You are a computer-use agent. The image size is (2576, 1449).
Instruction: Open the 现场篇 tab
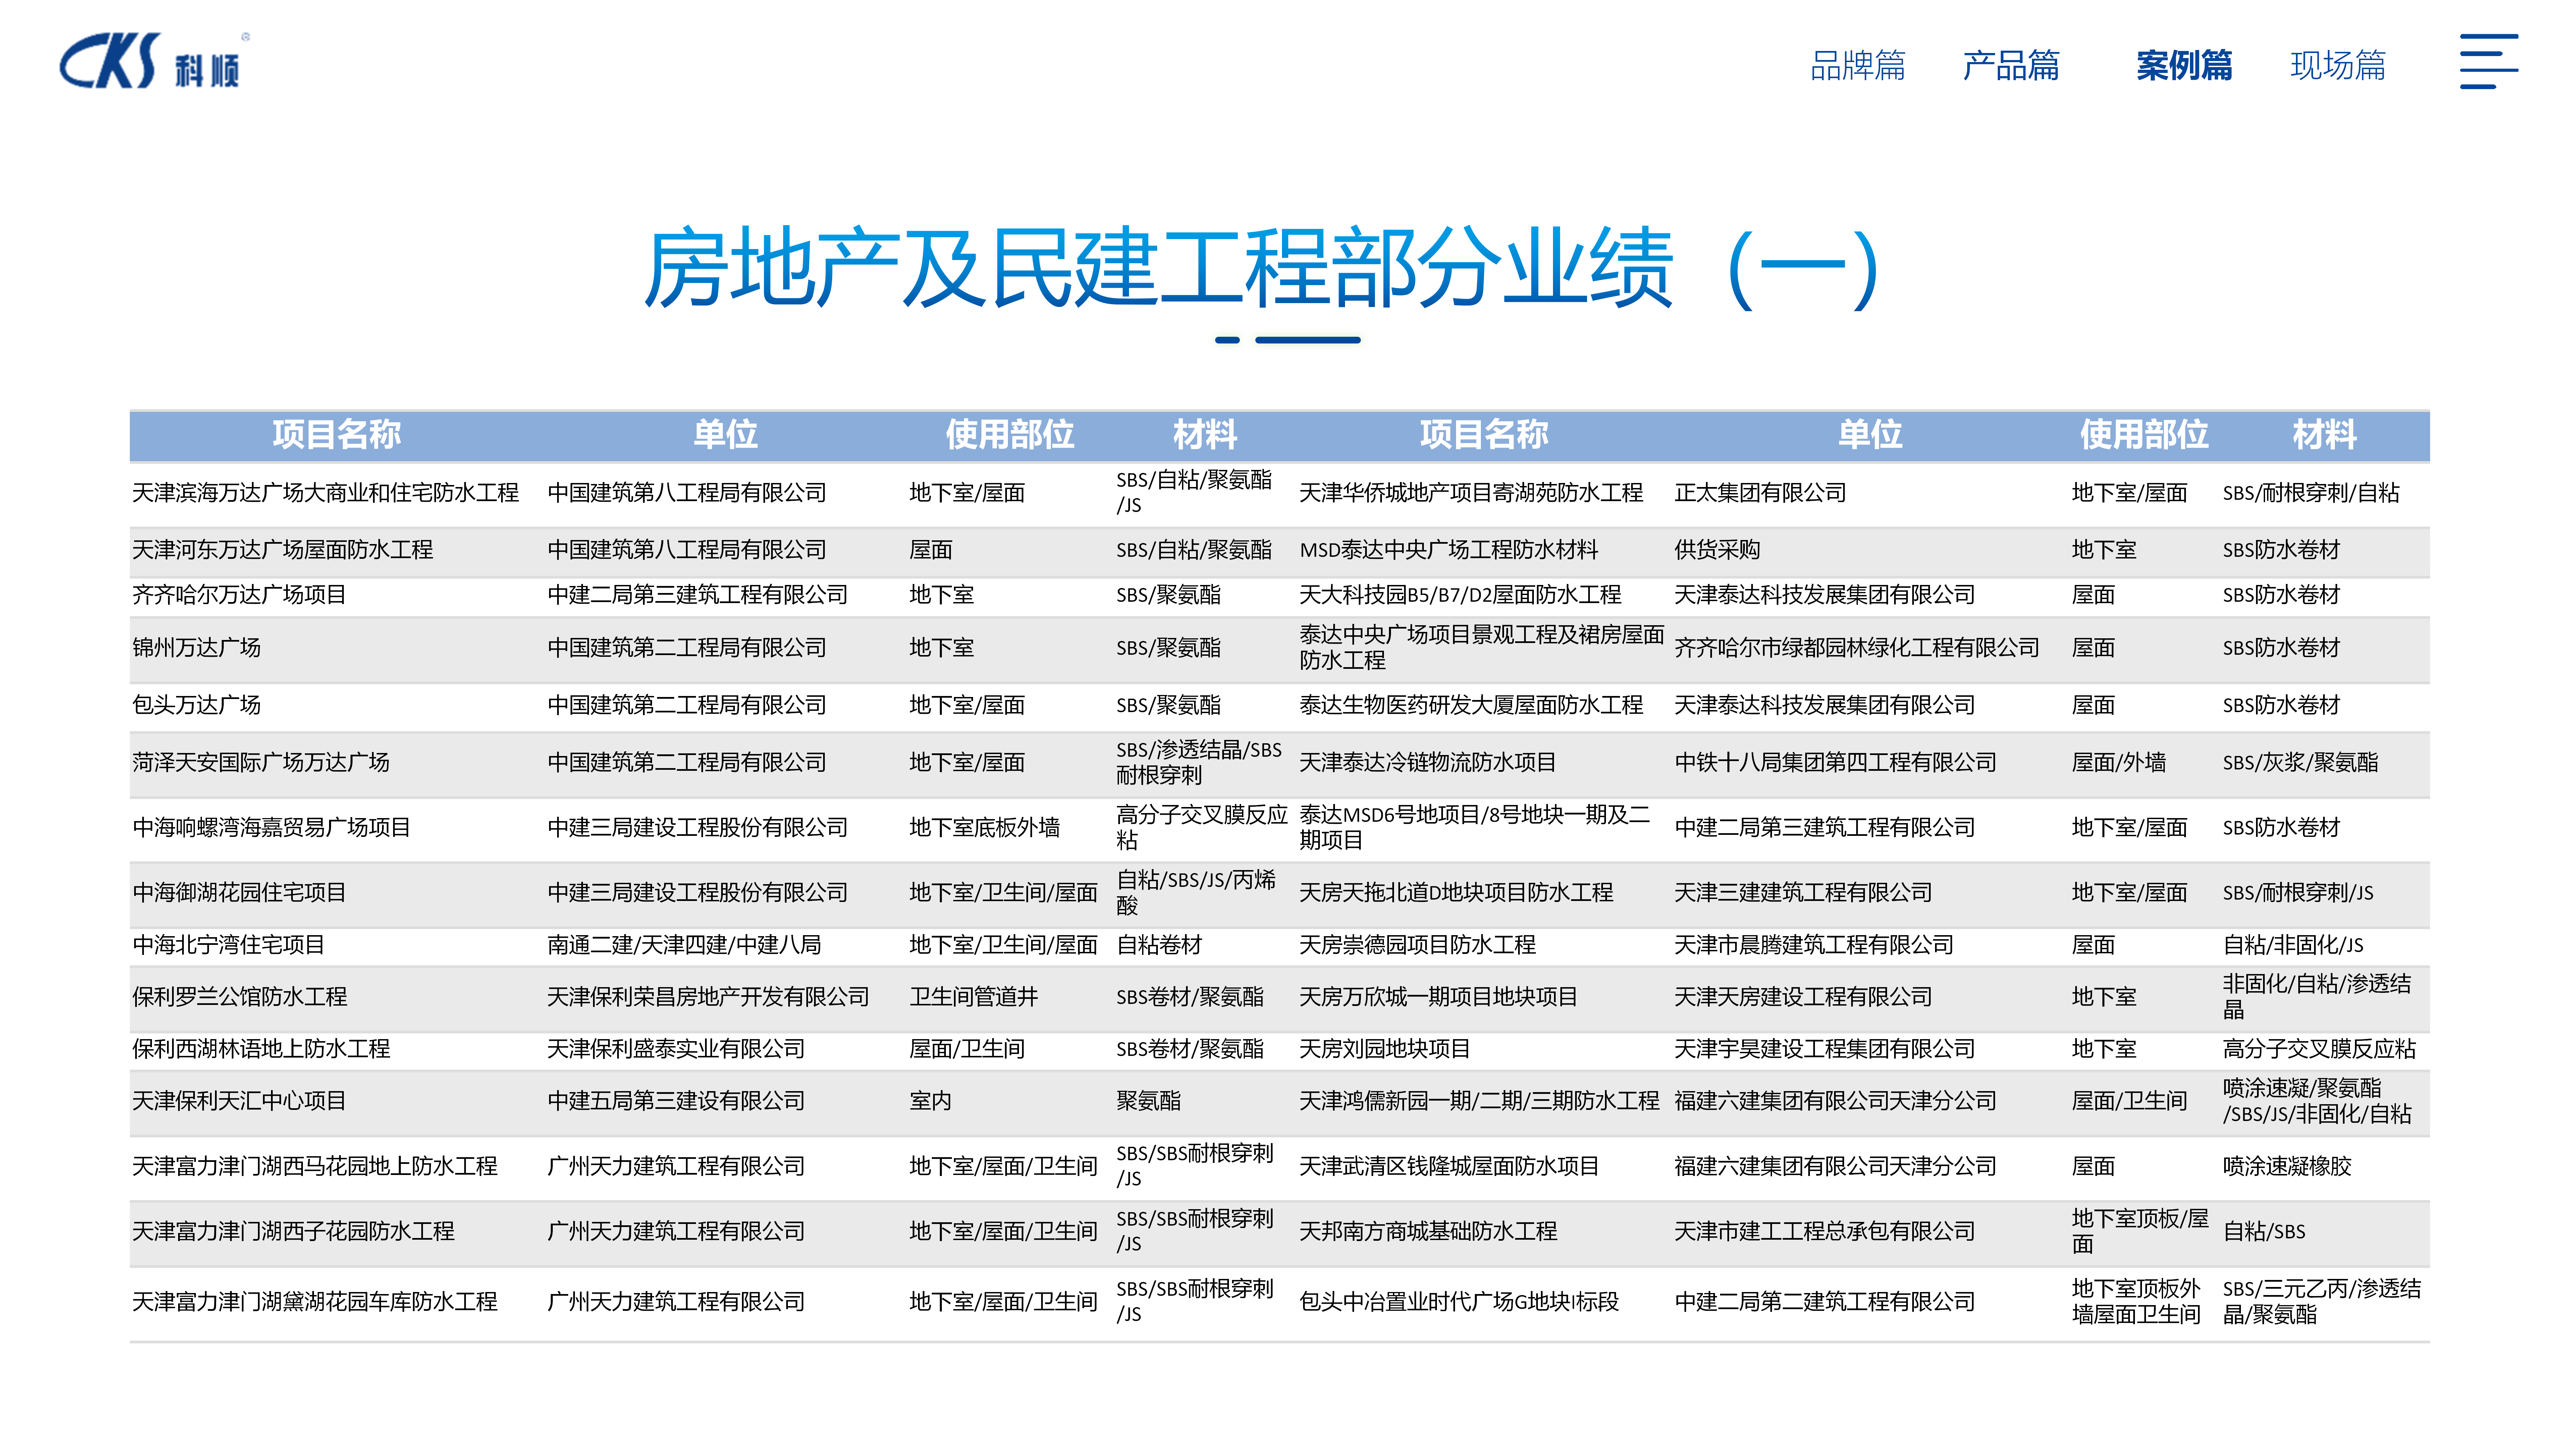[2338, 66]
